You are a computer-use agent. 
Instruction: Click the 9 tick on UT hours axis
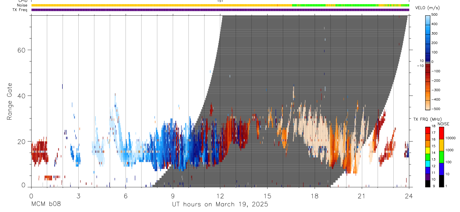point(173,196)
